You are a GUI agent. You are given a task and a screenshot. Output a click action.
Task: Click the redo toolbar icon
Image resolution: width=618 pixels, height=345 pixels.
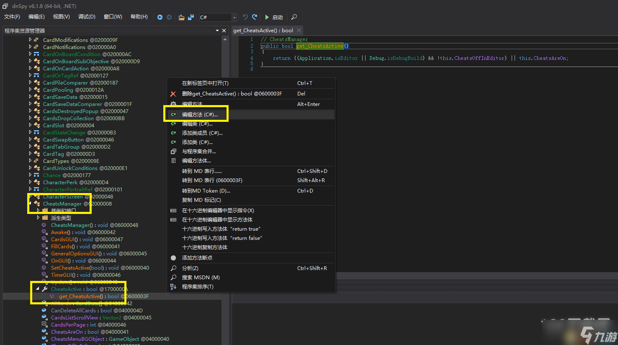pos(255,17)
